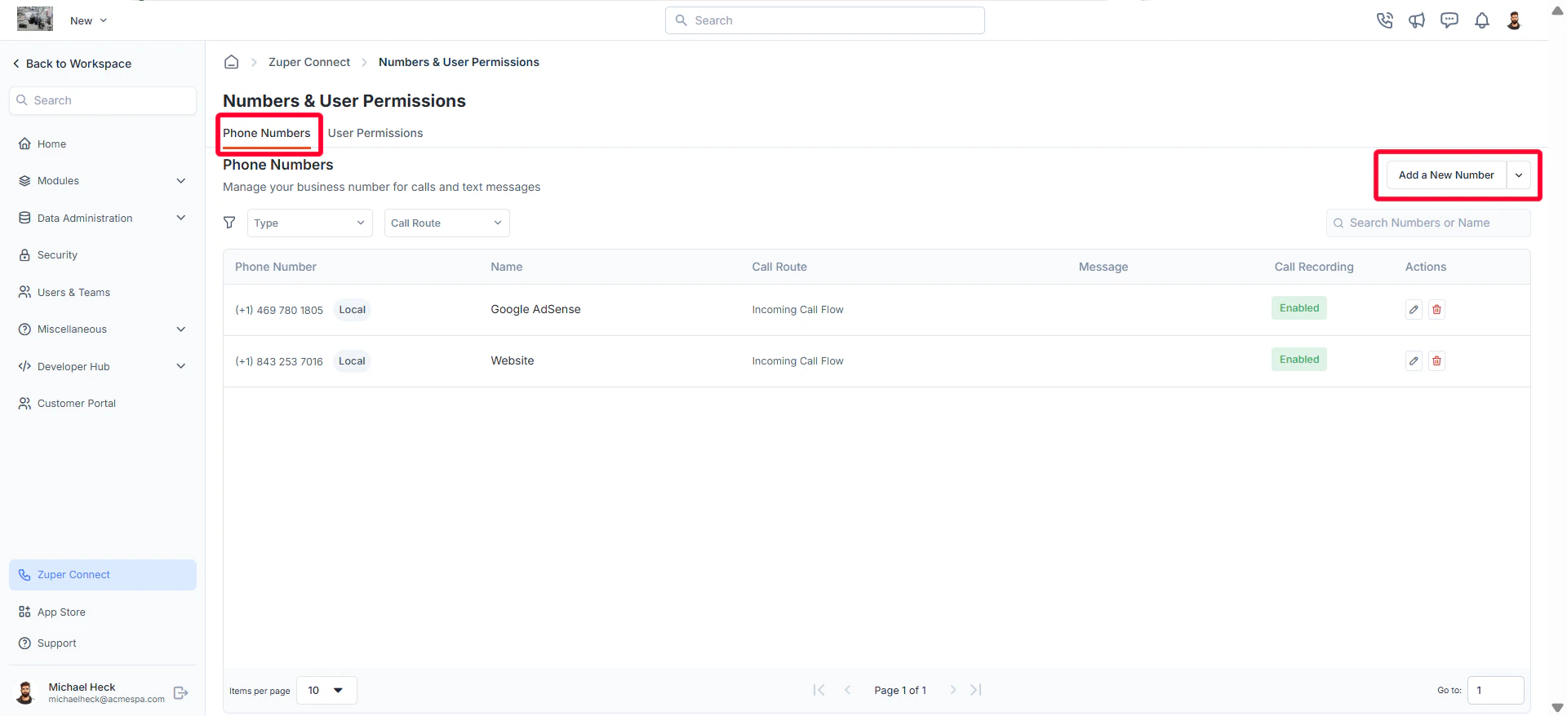This screenshot has height=716, width=1567.
Task: Open the Add a New Number dropdown arrow
Action: point(1519,175)
